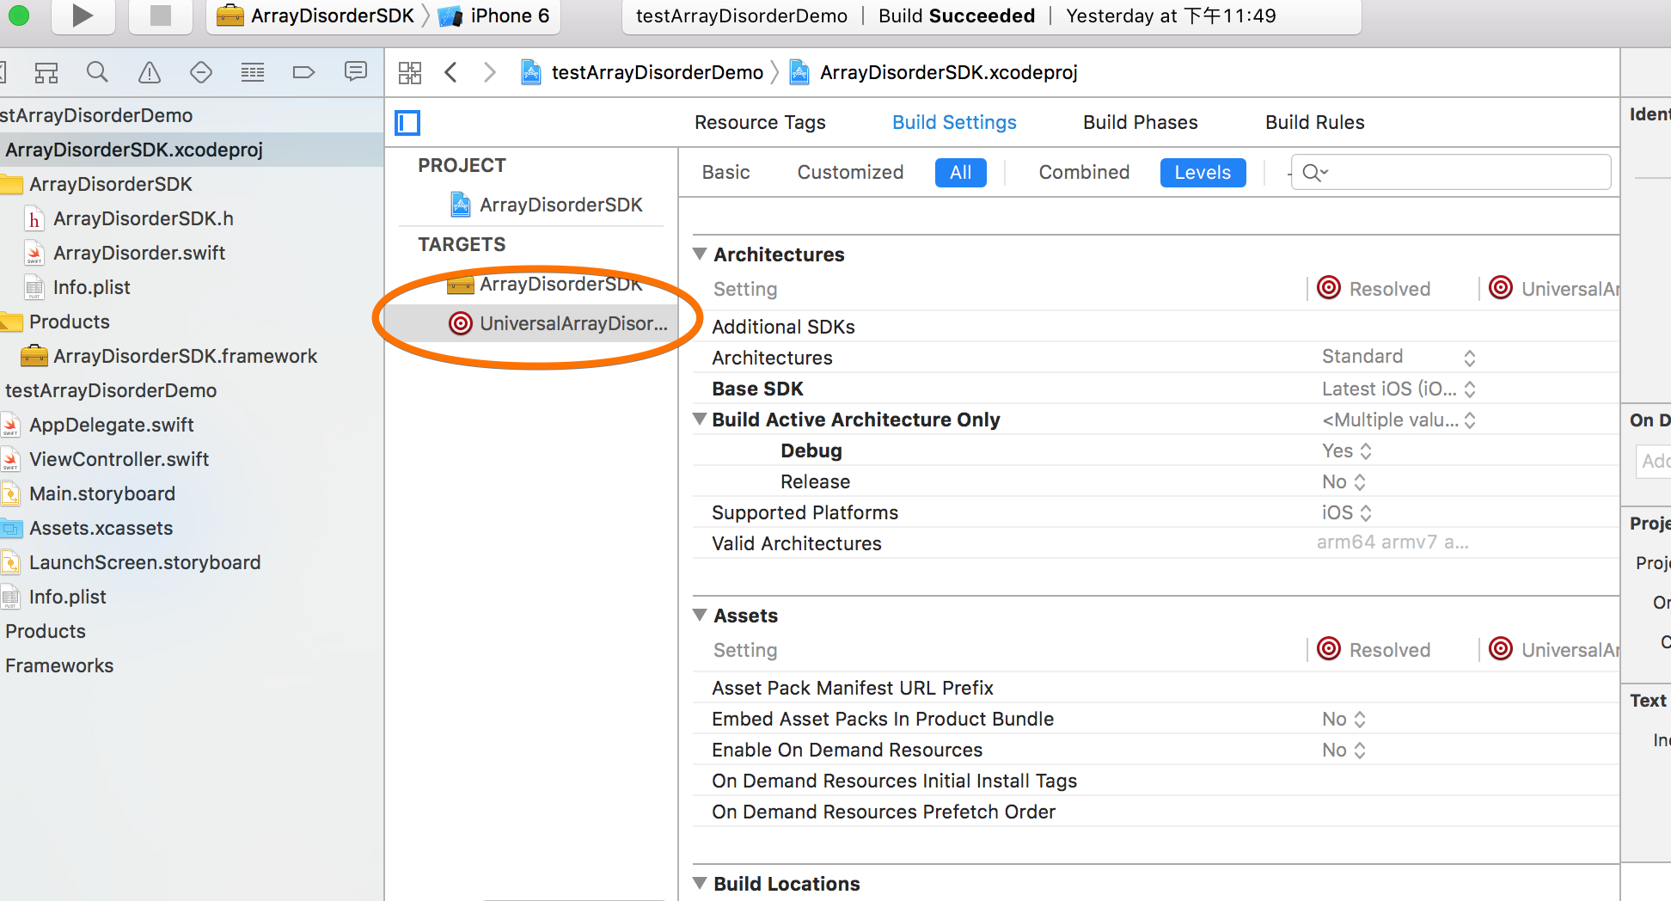Select ArrayDisorder.swift in the navigator
The height and width of the screenshot is (901, 1671).
pos(139,253)
